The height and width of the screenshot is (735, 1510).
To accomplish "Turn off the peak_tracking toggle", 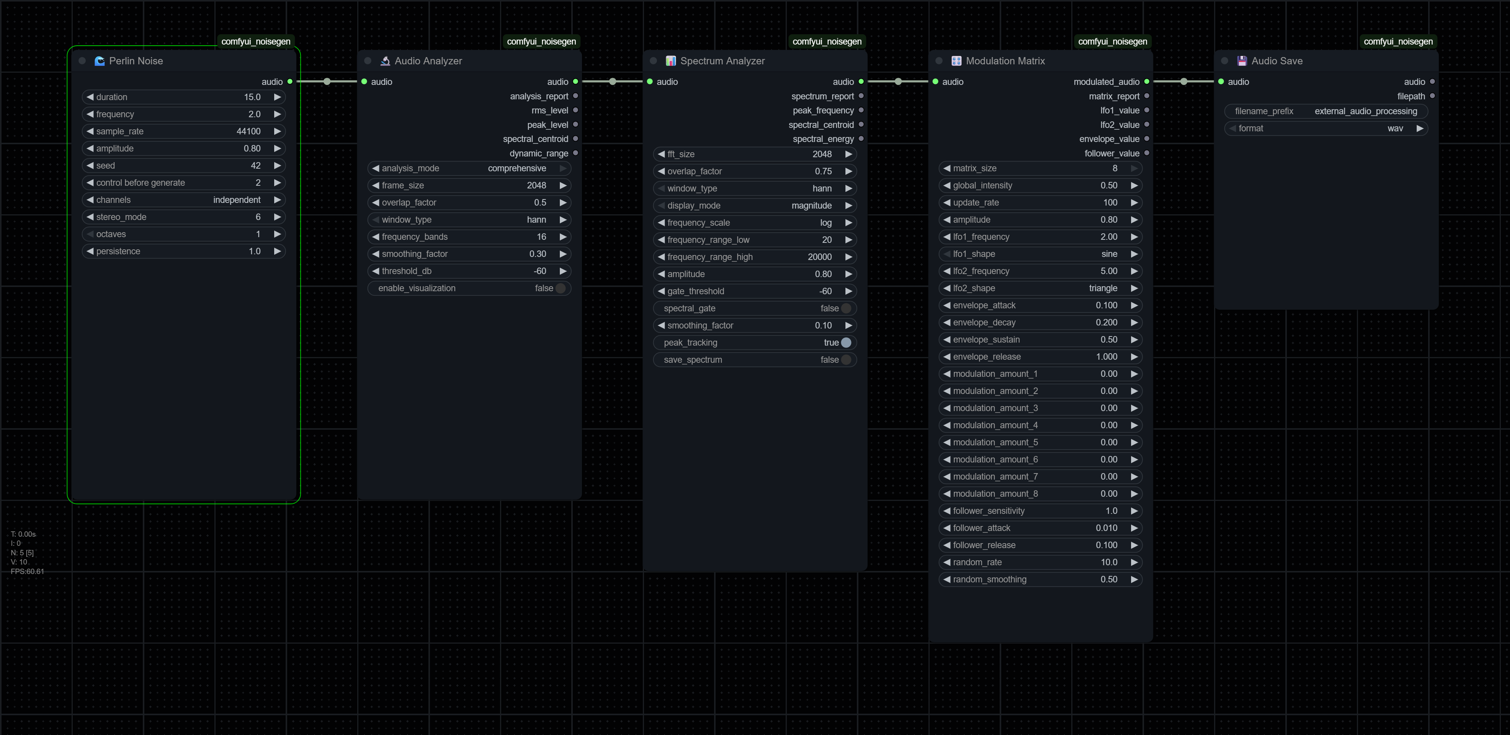I will click(x=846, y=343).
